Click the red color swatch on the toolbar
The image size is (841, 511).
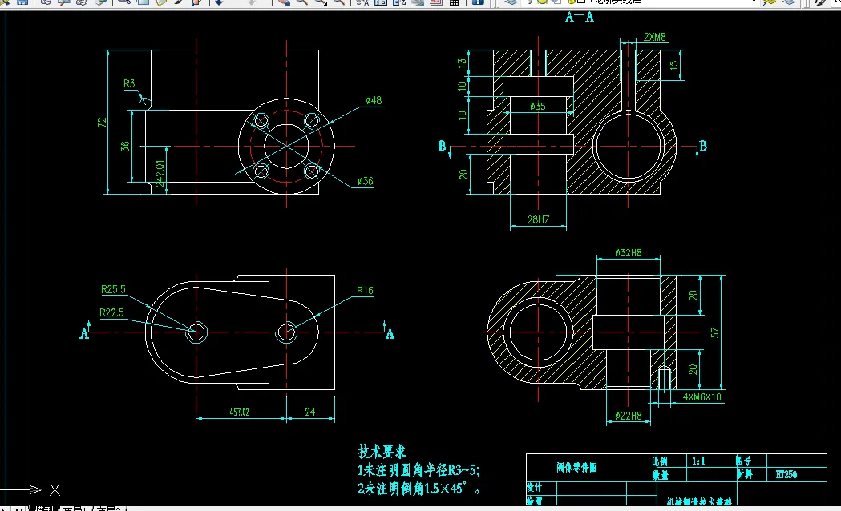coord(435,3)
